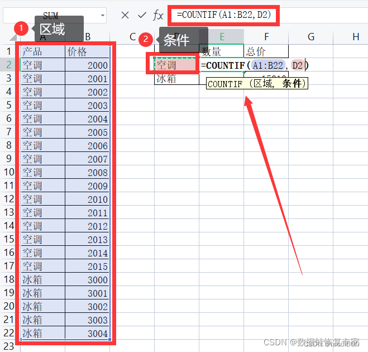
Task: Click cell D3 containing 冰箱
Action: (176, 78)
